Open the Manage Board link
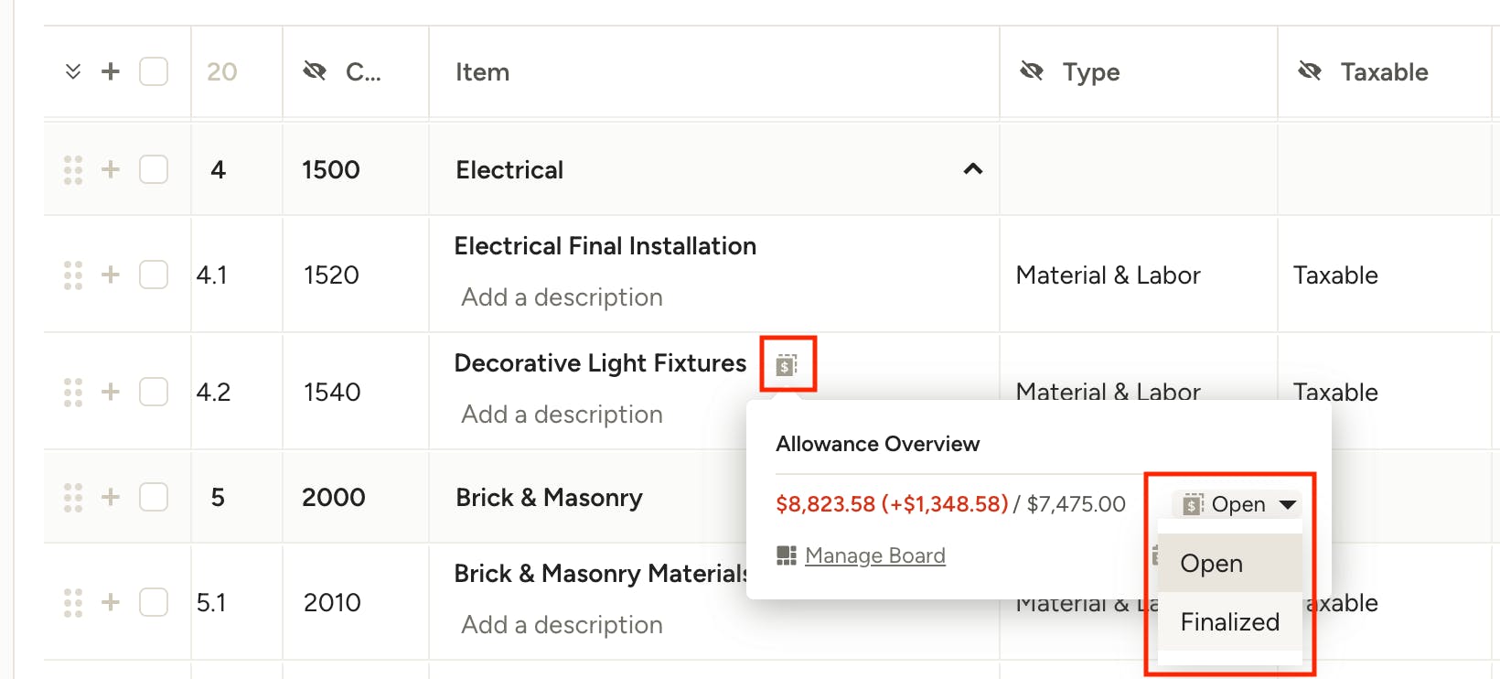 pos(875,555)
